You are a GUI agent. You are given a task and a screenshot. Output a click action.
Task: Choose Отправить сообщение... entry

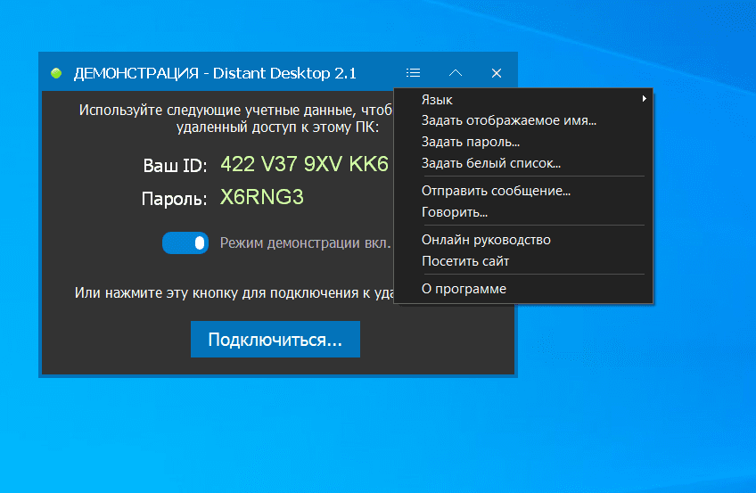pos(523,191)
